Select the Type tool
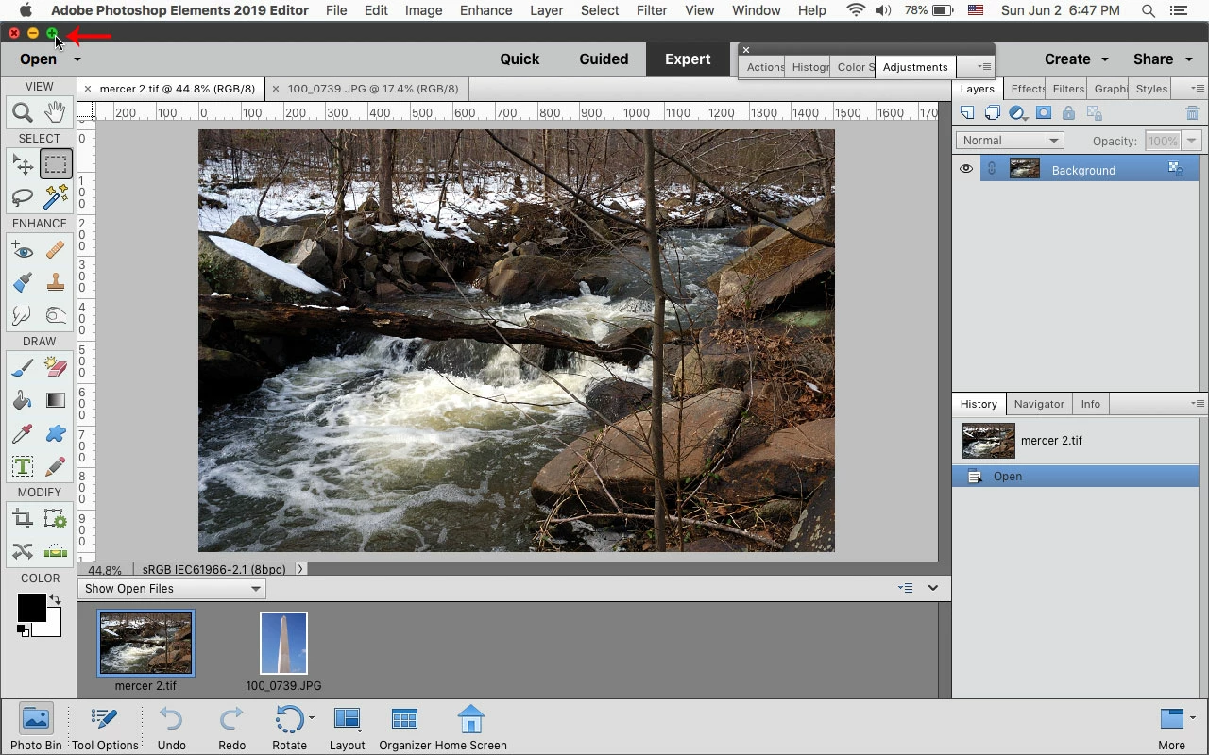This screenshot has height=755, width=1209. (x=23, y=466)
